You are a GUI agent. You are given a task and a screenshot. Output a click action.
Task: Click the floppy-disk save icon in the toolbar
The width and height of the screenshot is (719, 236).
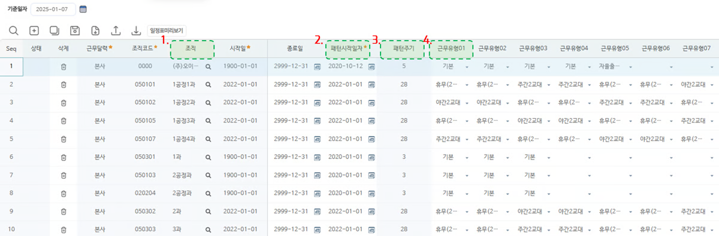75,30
